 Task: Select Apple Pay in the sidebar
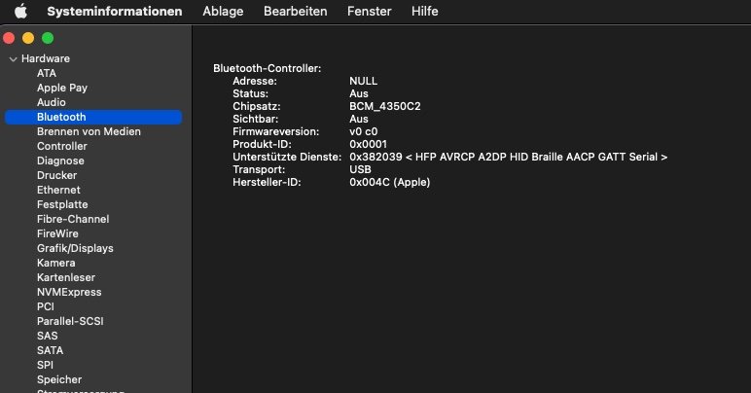click(x=62, y=88)
